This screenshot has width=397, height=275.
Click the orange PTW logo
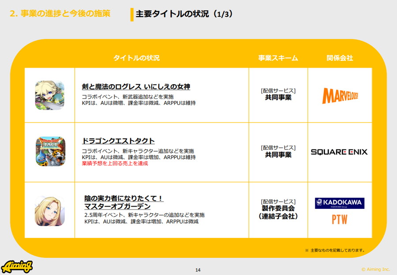339,219
